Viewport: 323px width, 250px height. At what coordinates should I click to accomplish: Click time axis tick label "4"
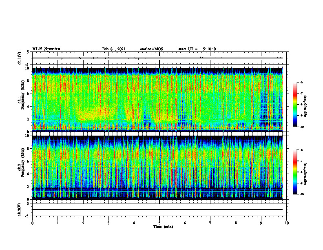tap(134, 223)
